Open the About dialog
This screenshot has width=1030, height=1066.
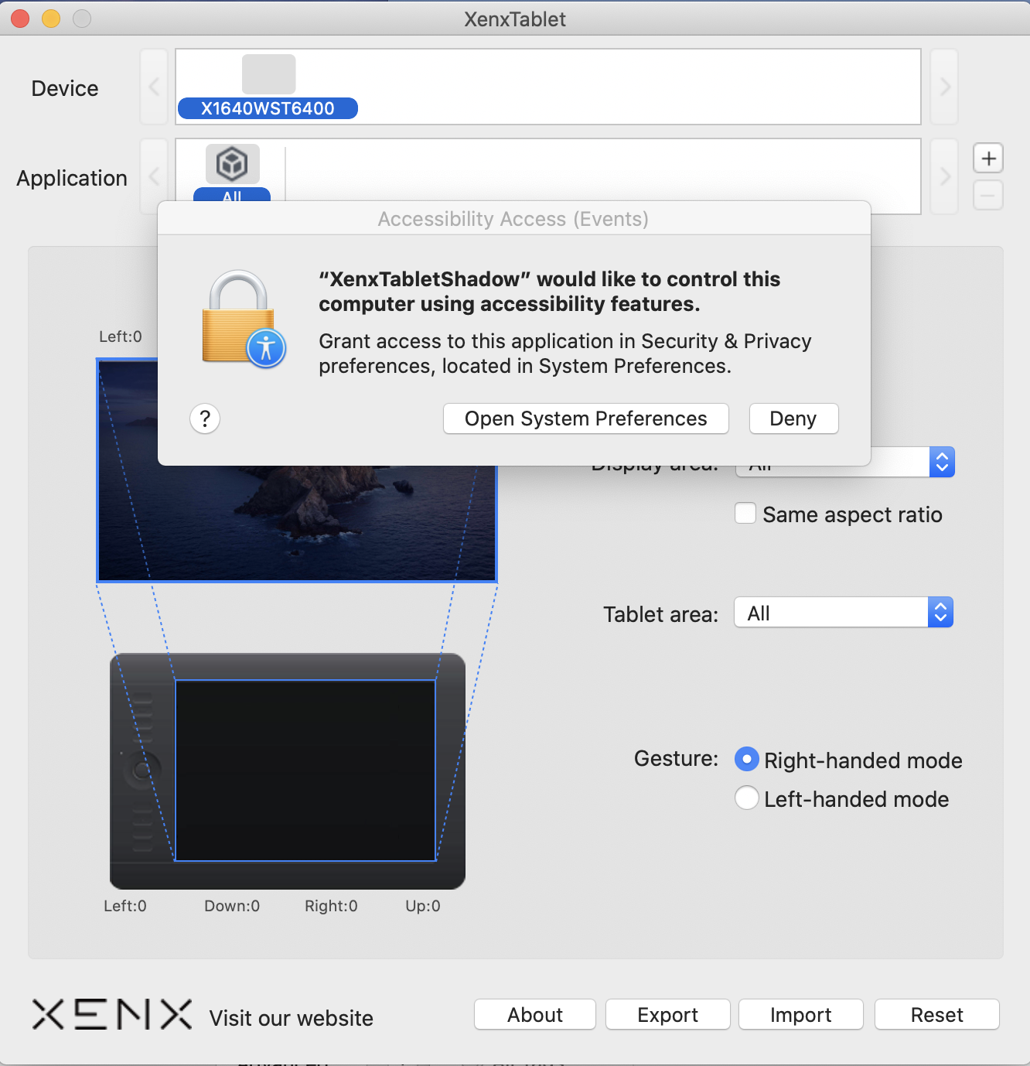(534, 1014)
